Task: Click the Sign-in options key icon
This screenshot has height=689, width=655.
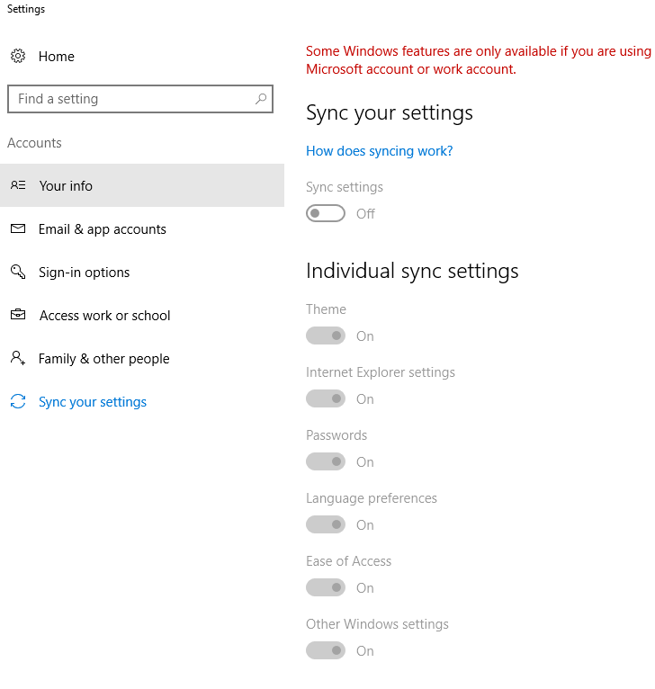Action: coord(18,272)
